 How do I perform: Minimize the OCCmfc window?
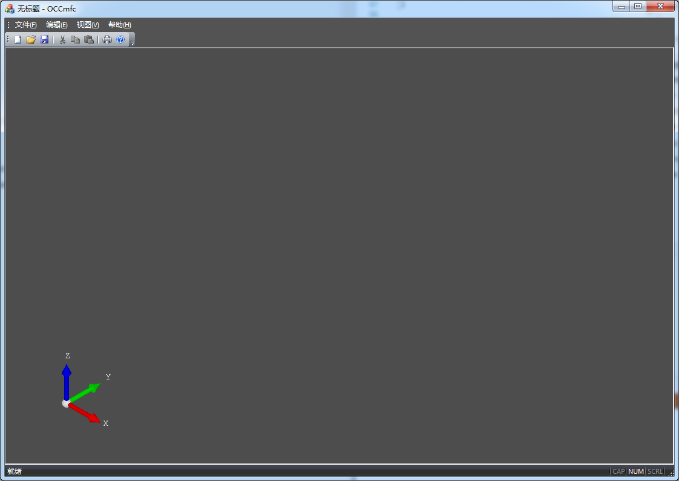(622, 7)
